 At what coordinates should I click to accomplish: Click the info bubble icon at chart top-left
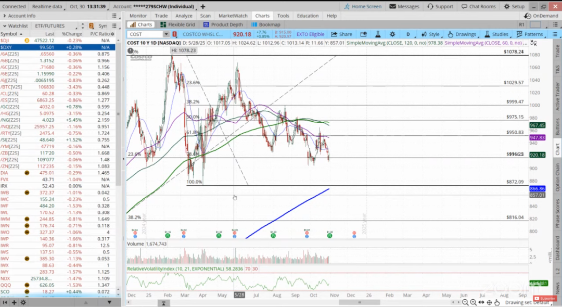[131, 51]
